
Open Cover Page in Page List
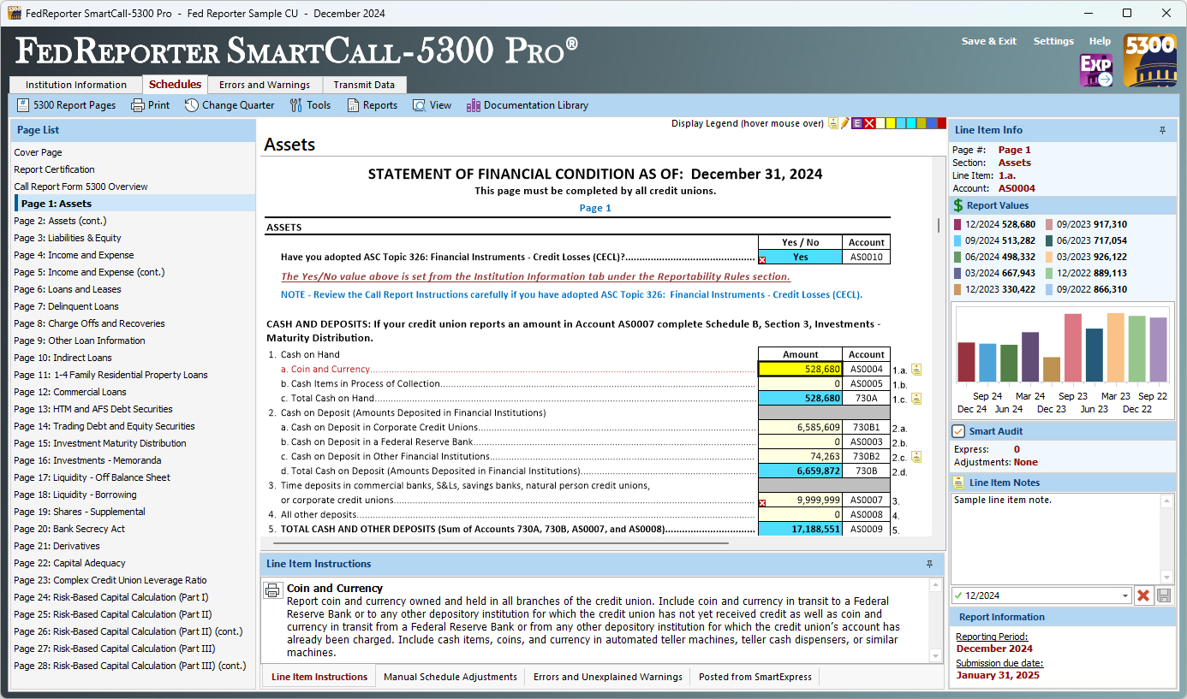pyautogui.click(x=38, y=152)
